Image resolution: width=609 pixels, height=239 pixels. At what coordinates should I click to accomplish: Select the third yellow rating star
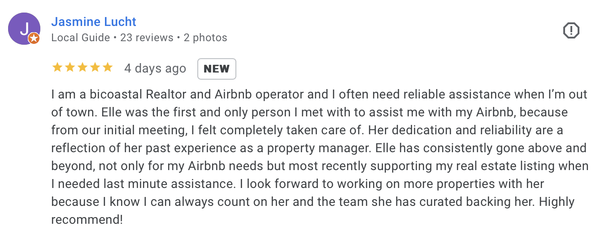pyautogui.click(x=82, y=68)
